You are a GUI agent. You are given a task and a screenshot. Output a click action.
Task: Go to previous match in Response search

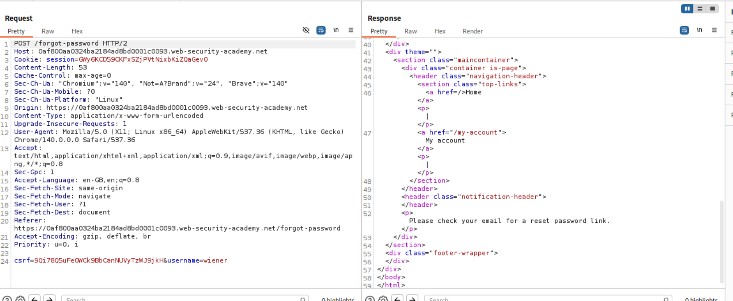click(398, 299)
